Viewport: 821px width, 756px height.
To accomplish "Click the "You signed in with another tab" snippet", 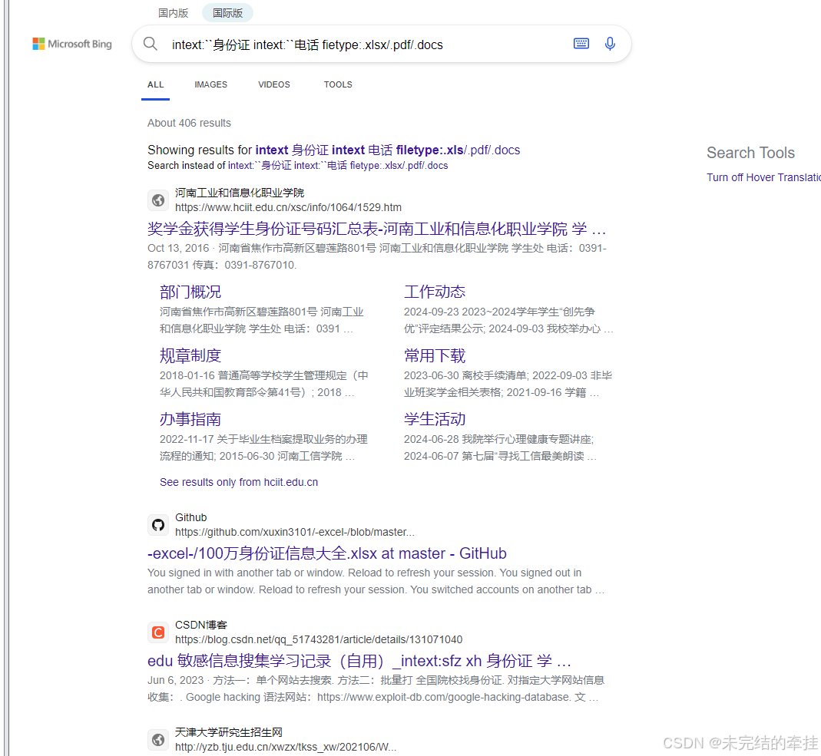I will tap(376, 581).
